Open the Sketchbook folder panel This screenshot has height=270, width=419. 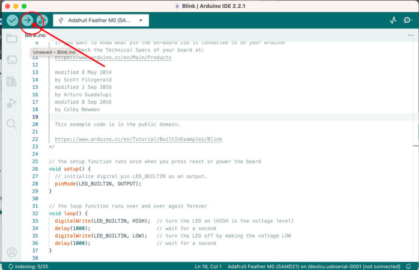[11, 39]
